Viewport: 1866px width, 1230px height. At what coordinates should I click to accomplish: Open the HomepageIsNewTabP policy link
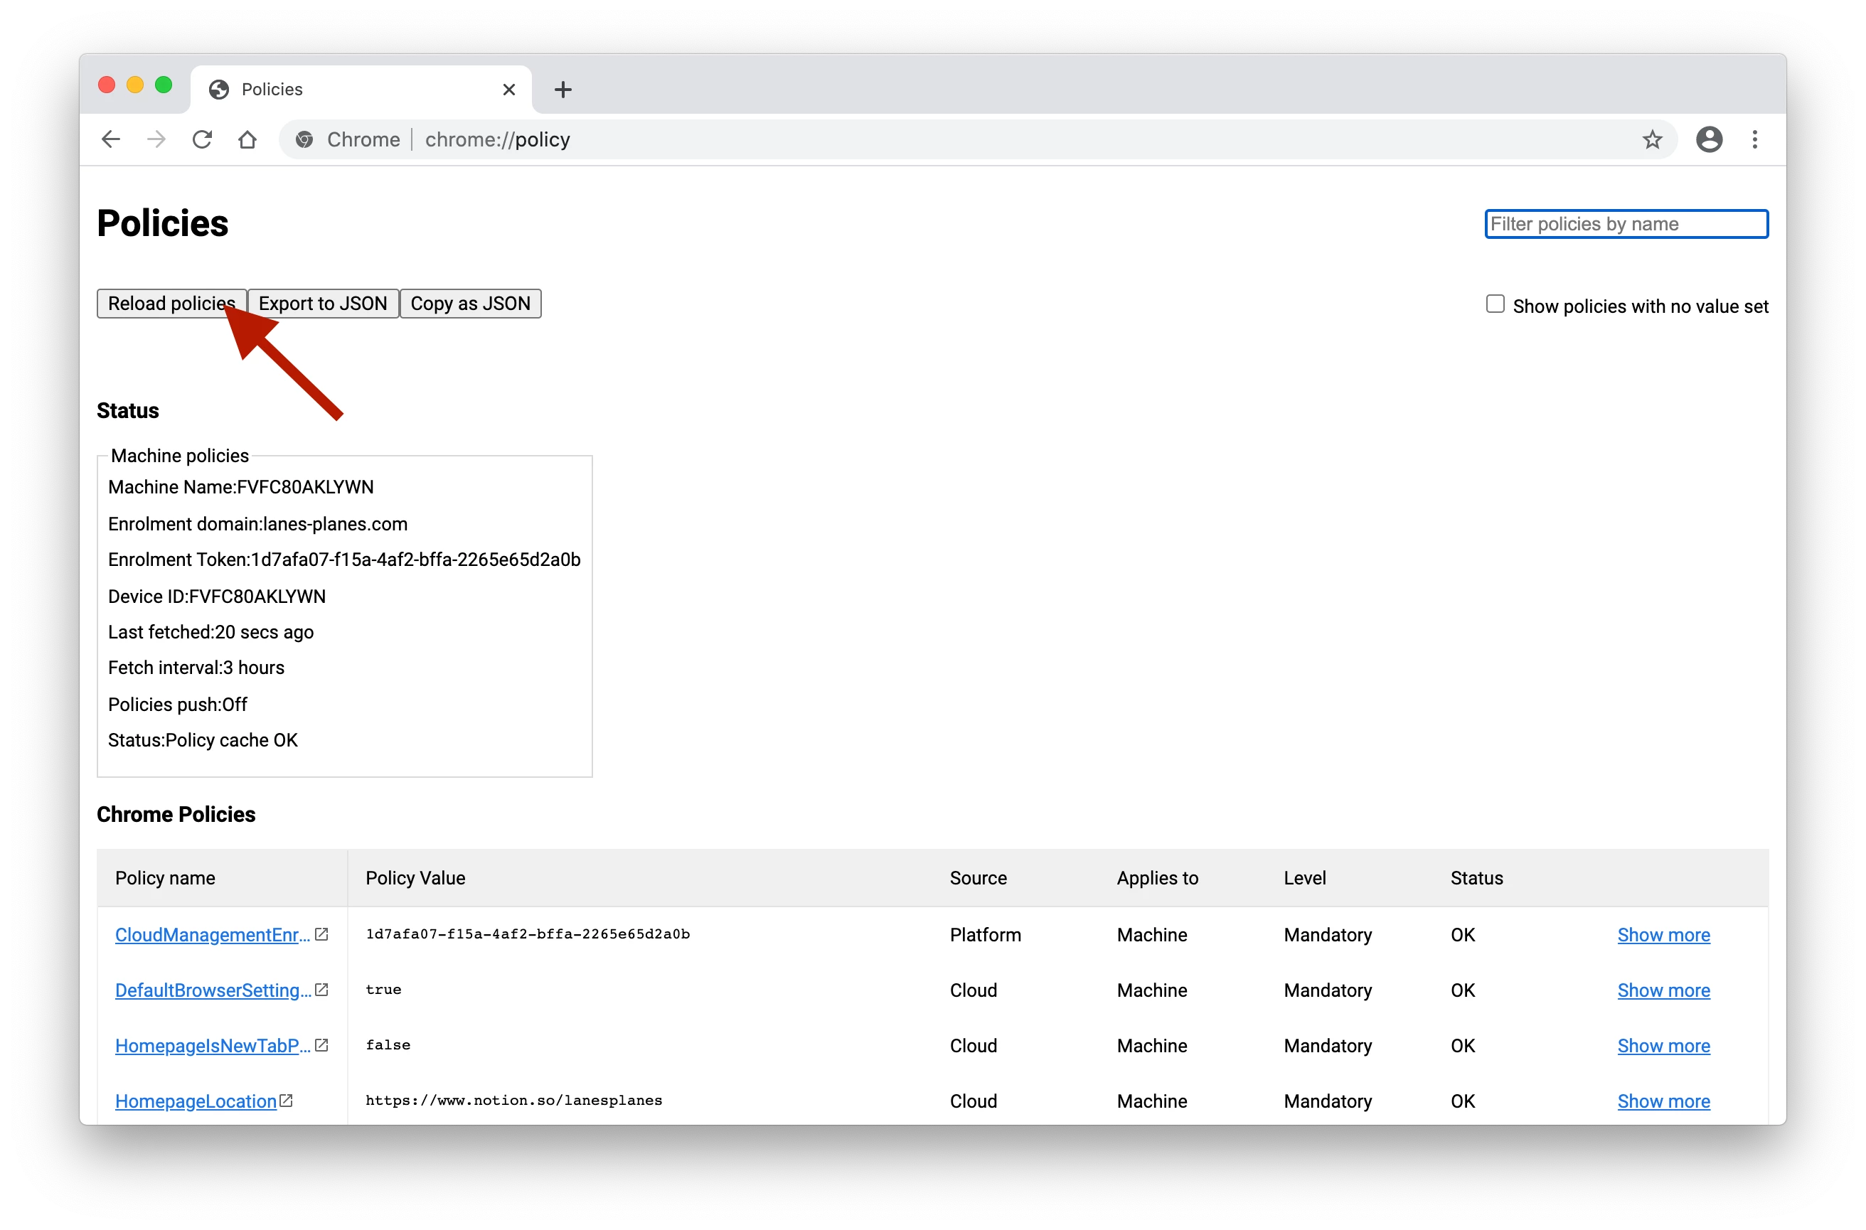coord(212,1046)
